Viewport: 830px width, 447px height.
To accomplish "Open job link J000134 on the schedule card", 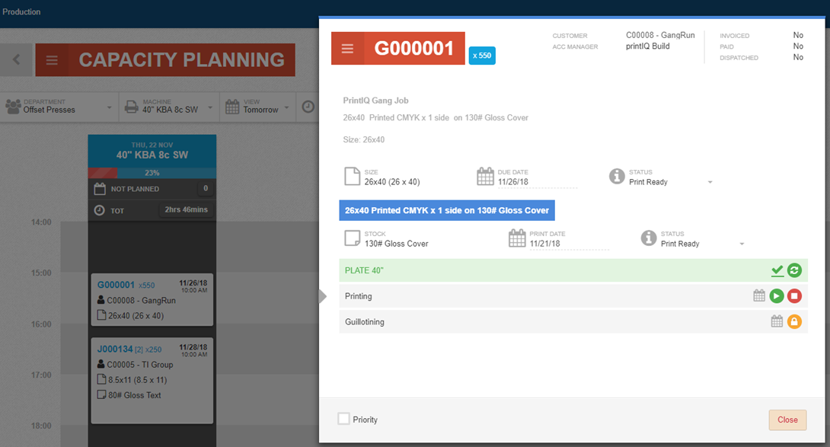I will pyautogui.click(x=115, y=349).
